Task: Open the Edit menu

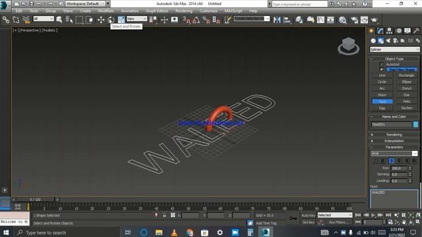Action: pyautogui.click(x=18, y=11)
